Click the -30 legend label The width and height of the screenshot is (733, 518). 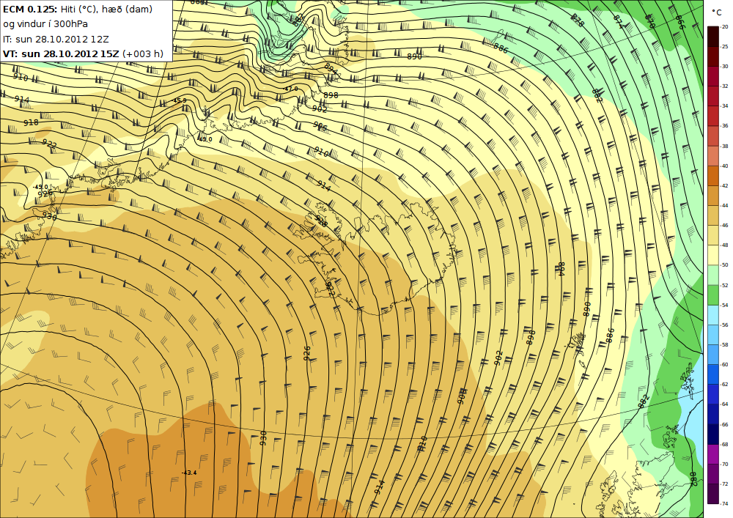pos(724,67)
